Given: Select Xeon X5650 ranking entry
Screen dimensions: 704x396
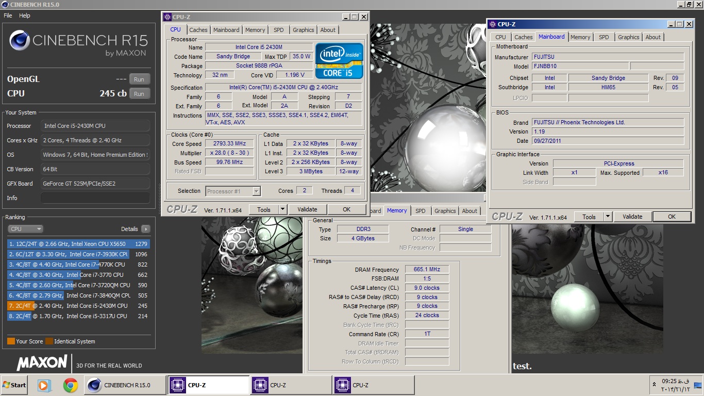Looking at the screenshot, I should (x=78, y=244).
